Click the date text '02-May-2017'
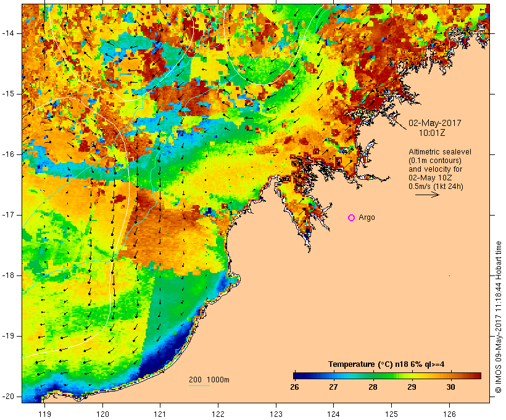506x420 pixels. 435,123
